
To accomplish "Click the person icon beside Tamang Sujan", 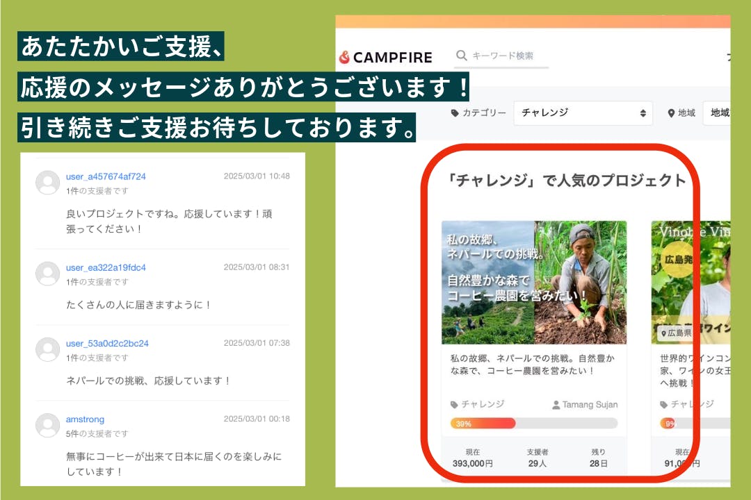I will (556, 405).
